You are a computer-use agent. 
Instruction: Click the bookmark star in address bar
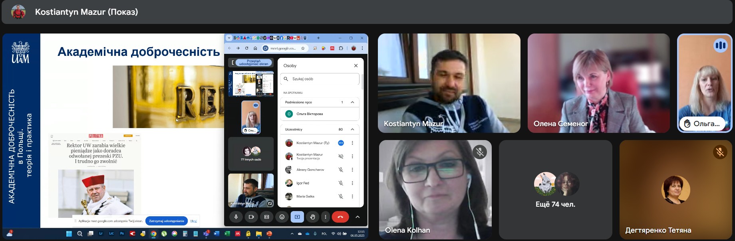tap(303, 48)
